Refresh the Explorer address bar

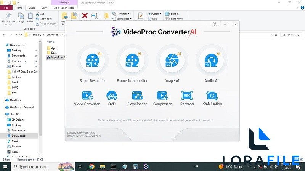coord(276,35)
